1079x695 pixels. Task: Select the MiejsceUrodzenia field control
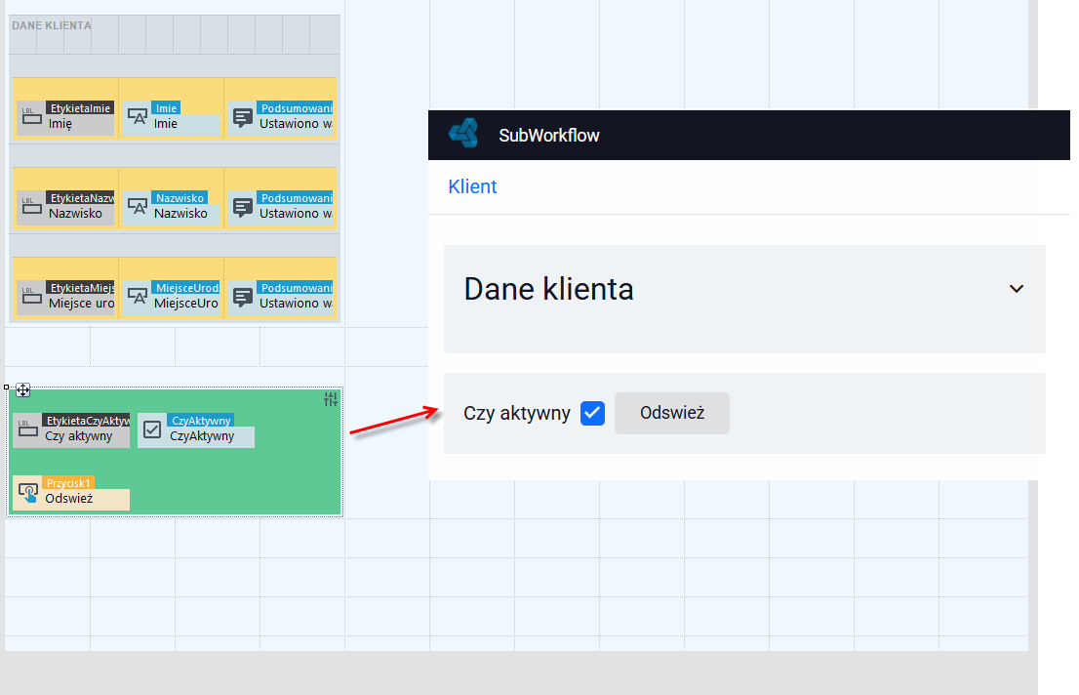tap(172, 297)
